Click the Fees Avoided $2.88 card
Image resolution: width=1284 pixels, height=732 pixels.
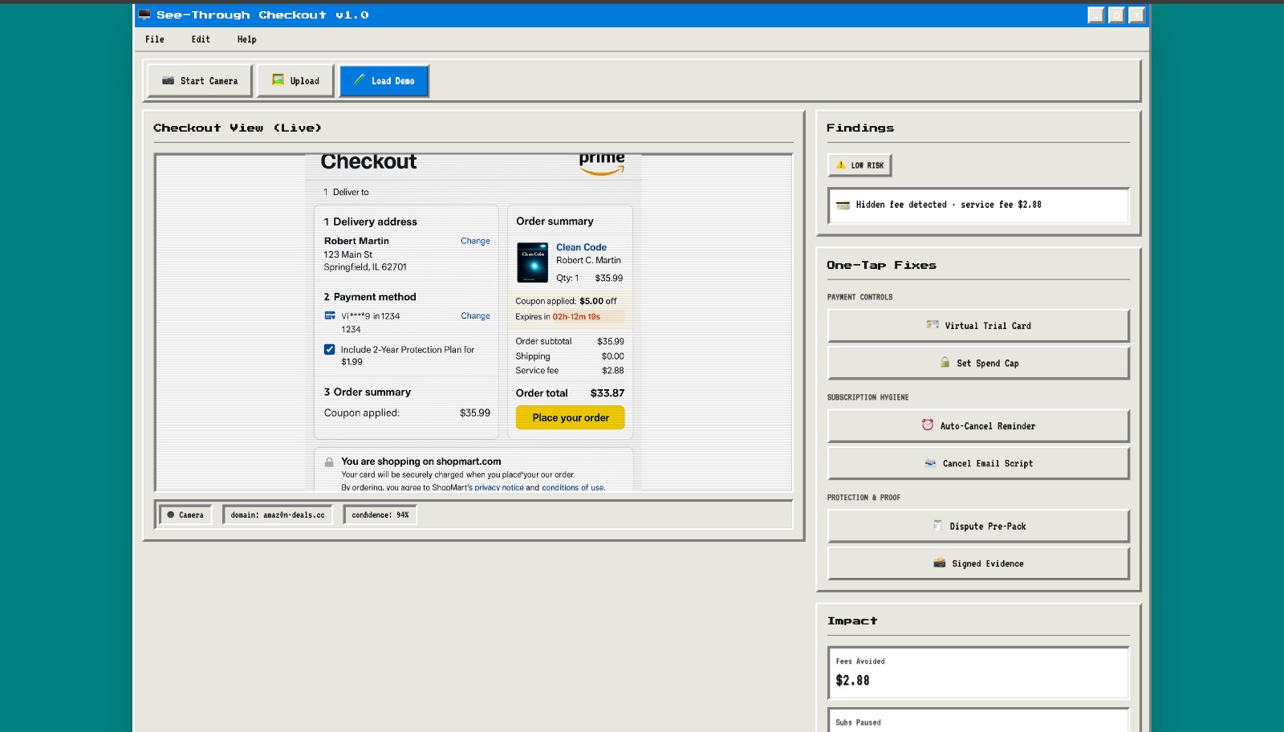[x=978, y=673]
